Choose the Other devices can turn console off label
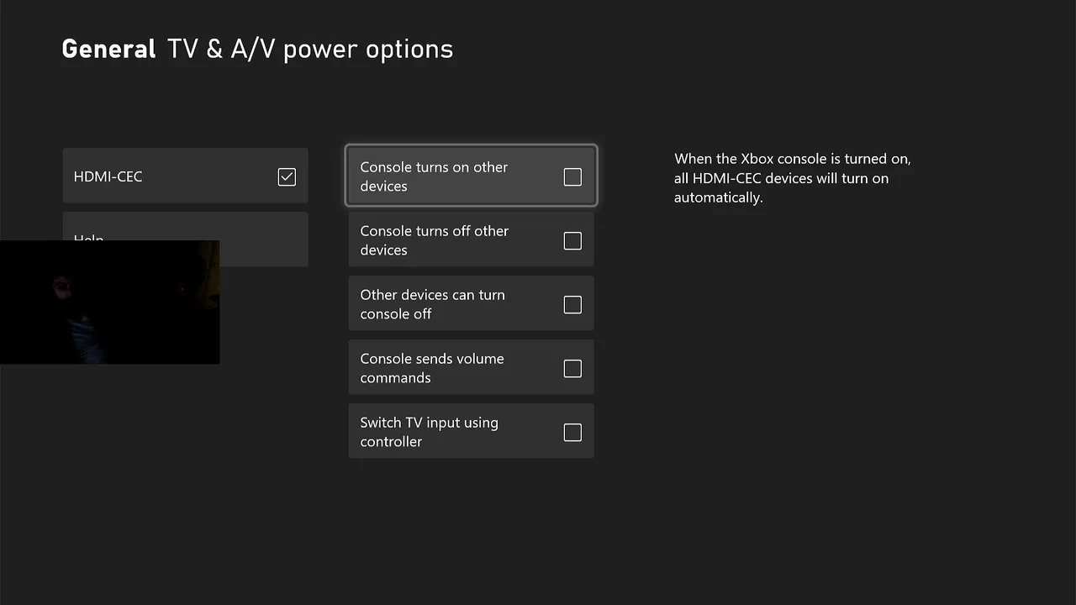The image size is (1076, 605). coord(432,304)
